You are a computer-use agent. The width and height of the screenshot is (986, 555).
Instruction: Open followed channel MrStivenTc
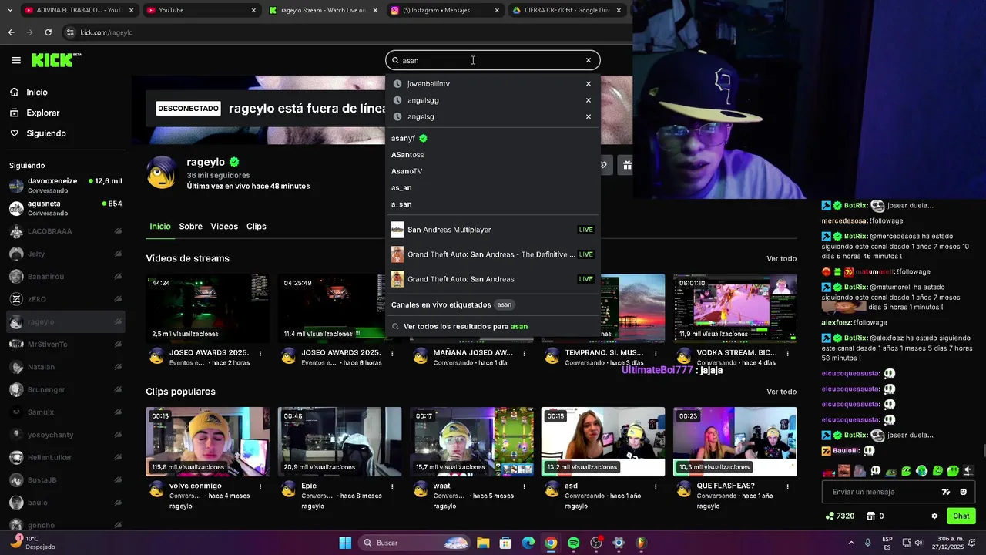(65, 344)
